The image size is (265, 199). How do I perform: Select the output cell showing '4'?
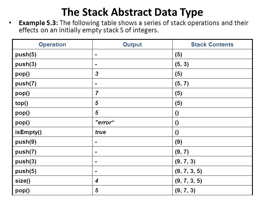[x=132, y=181]
